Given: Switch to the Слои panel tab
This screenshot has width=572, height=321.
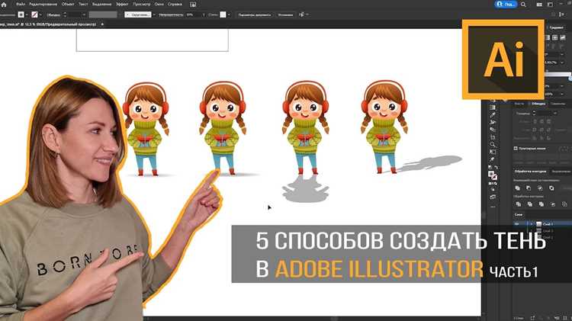Looking at the screenshot, I should click(519, 215).
